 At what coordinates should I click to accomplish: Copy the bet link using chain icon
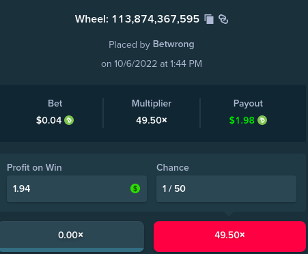(x=223, y=19)
